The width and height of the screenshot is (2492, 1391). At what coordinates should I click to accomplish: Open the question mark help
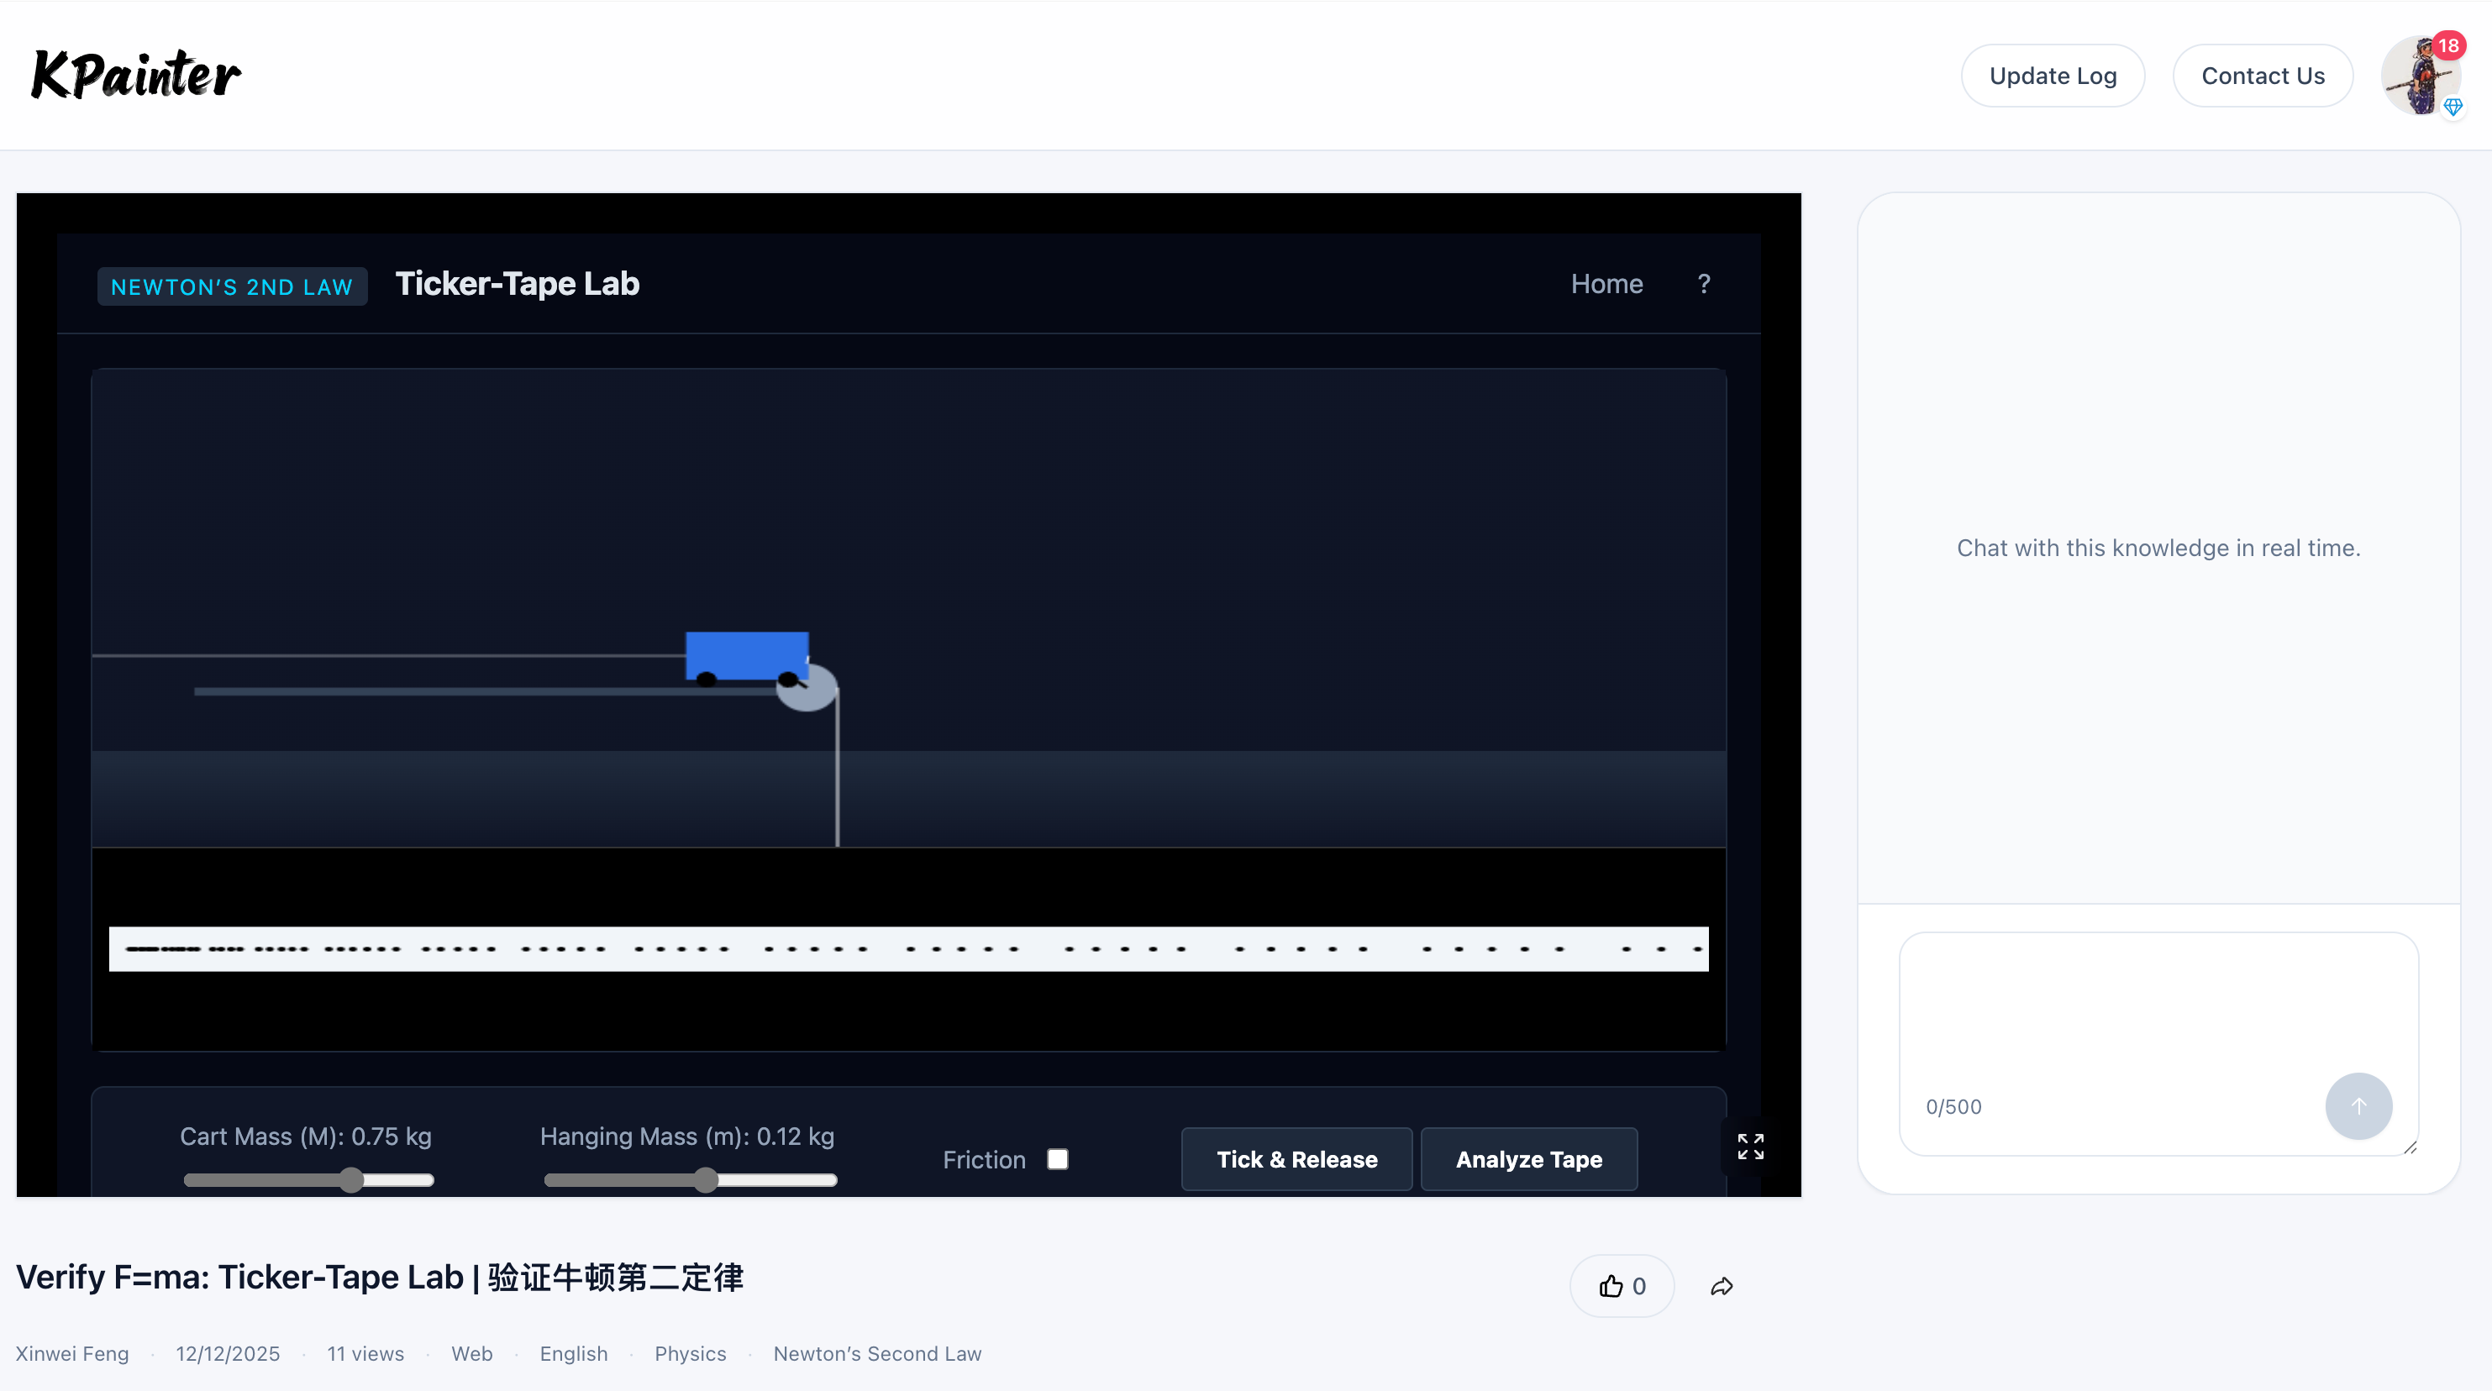[x=1704, y=283]
